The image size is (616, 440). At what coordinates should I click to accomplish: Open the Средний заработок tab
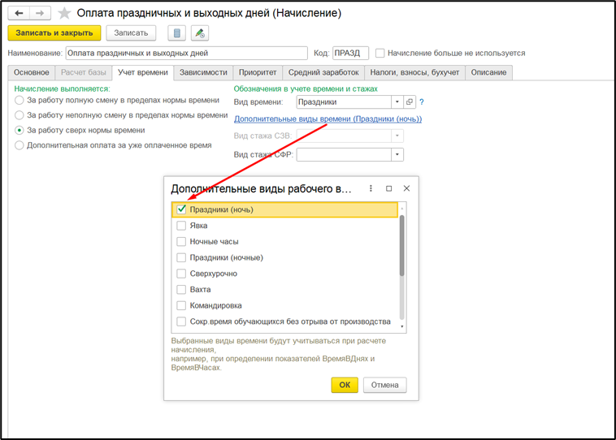tap(323, 72)
